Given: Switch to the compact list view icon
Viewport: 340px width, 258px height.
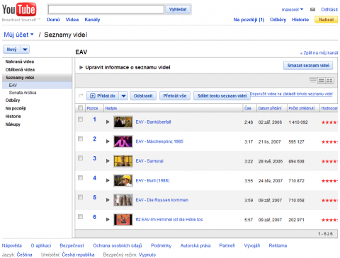Looking at the screenshot, I should click(313, 81).
